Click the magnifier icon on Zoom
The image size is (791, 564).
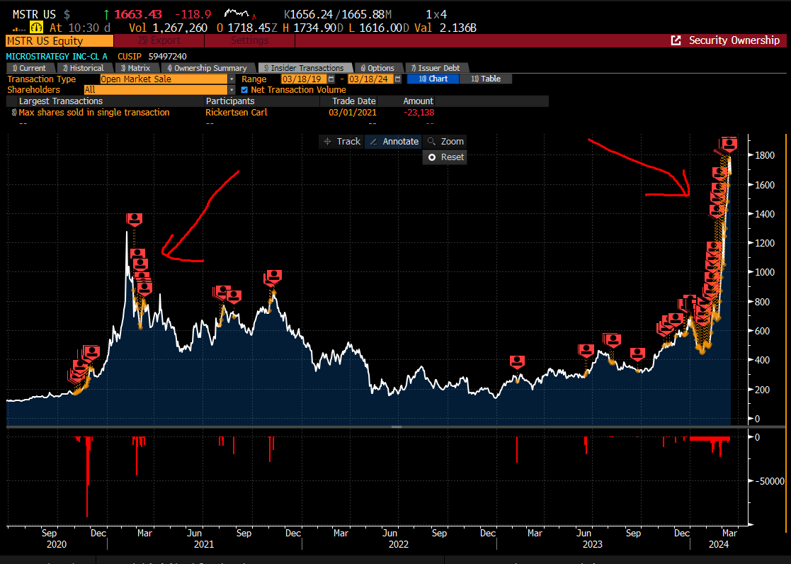[431, 142]
